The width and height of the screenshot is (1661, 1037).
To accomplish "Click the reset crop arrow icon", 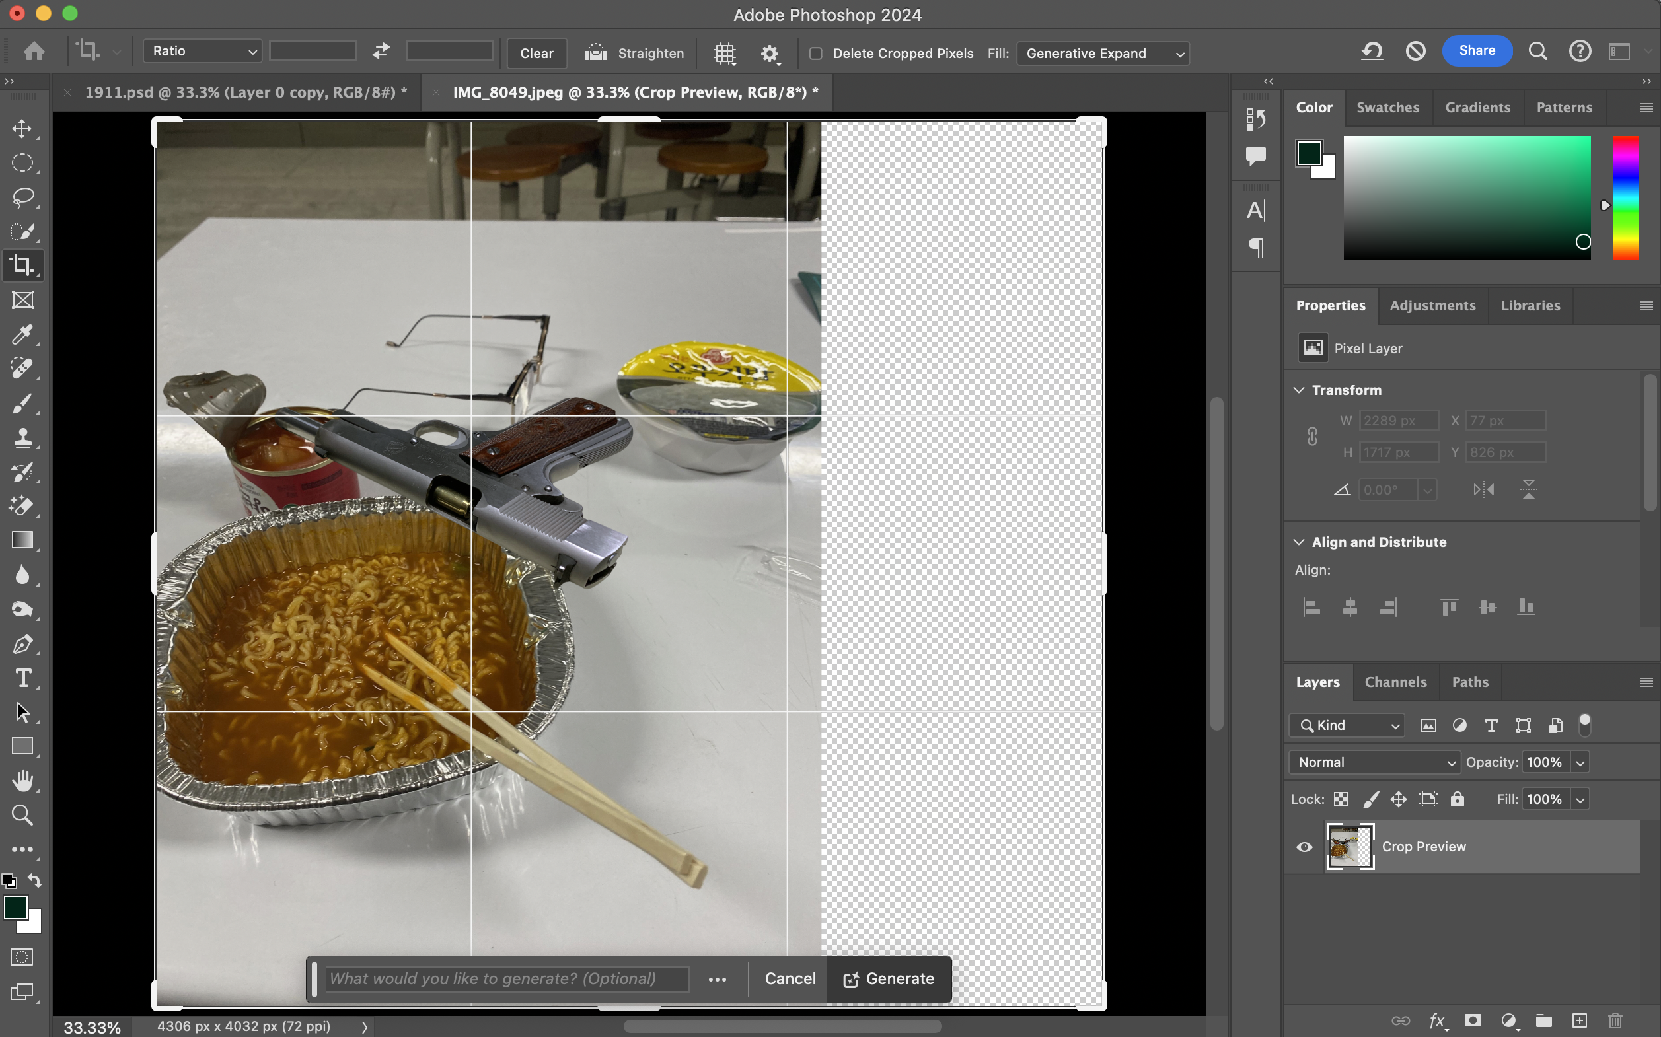I will point(1372,51).
